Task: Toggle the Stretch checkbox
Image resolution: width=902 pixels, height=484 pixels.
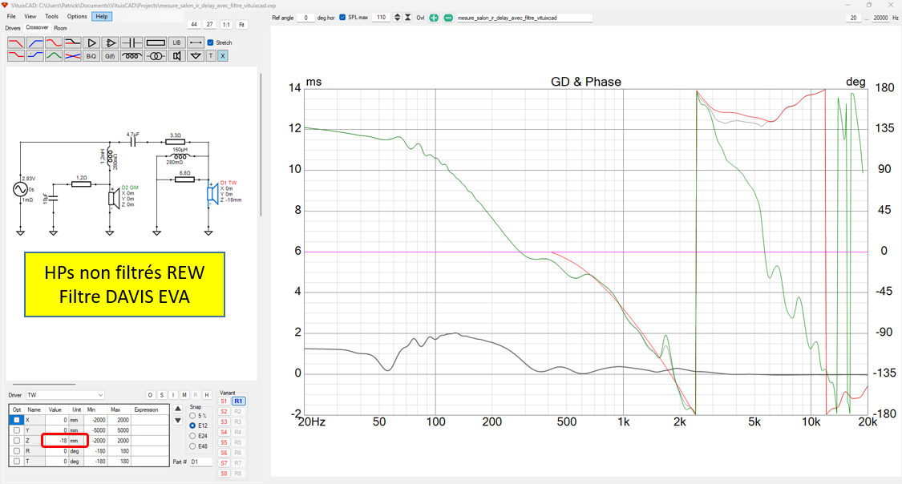Action: (x=211, y=42)
